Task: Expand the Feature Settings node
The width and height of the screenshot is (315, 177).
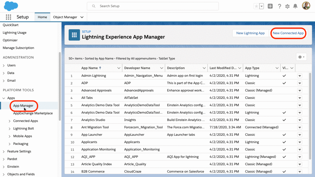Action: [x=4, y=151]
